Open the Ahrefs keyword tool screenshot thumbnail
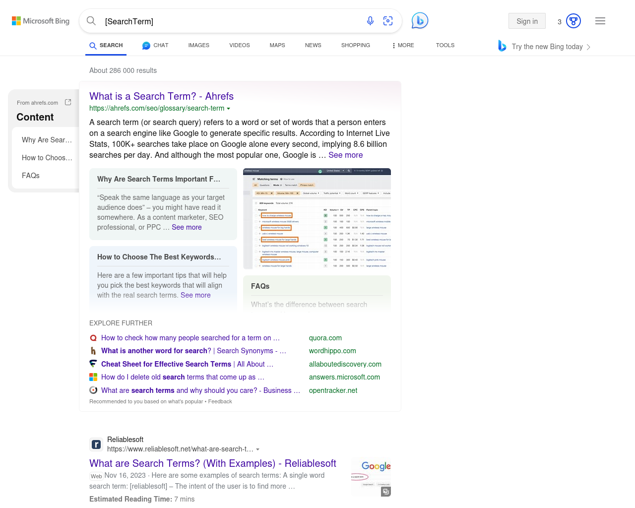This screenshot has width=635, height=508. point(317,219)
